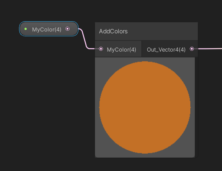Click the bottom edge of the AddColors node

146,157
